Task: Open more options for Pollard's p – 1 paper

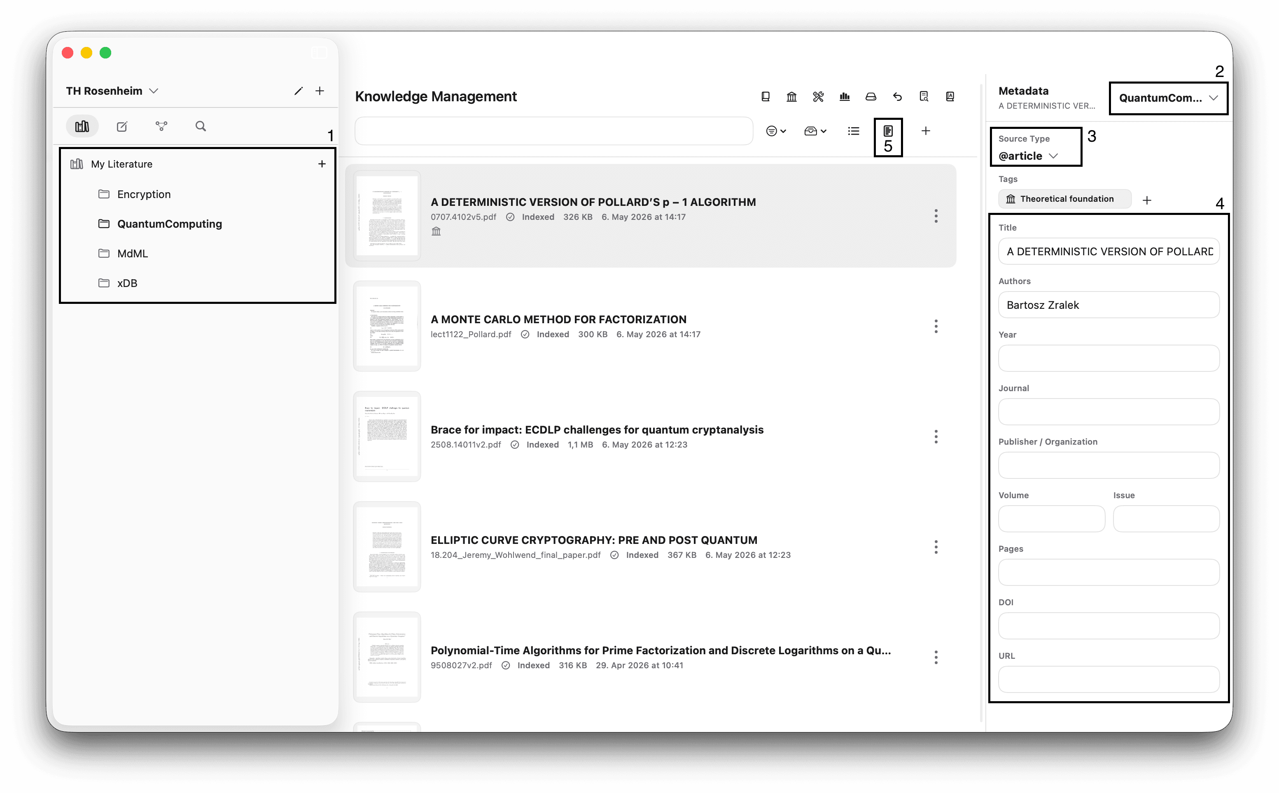Action: point(936,216)
